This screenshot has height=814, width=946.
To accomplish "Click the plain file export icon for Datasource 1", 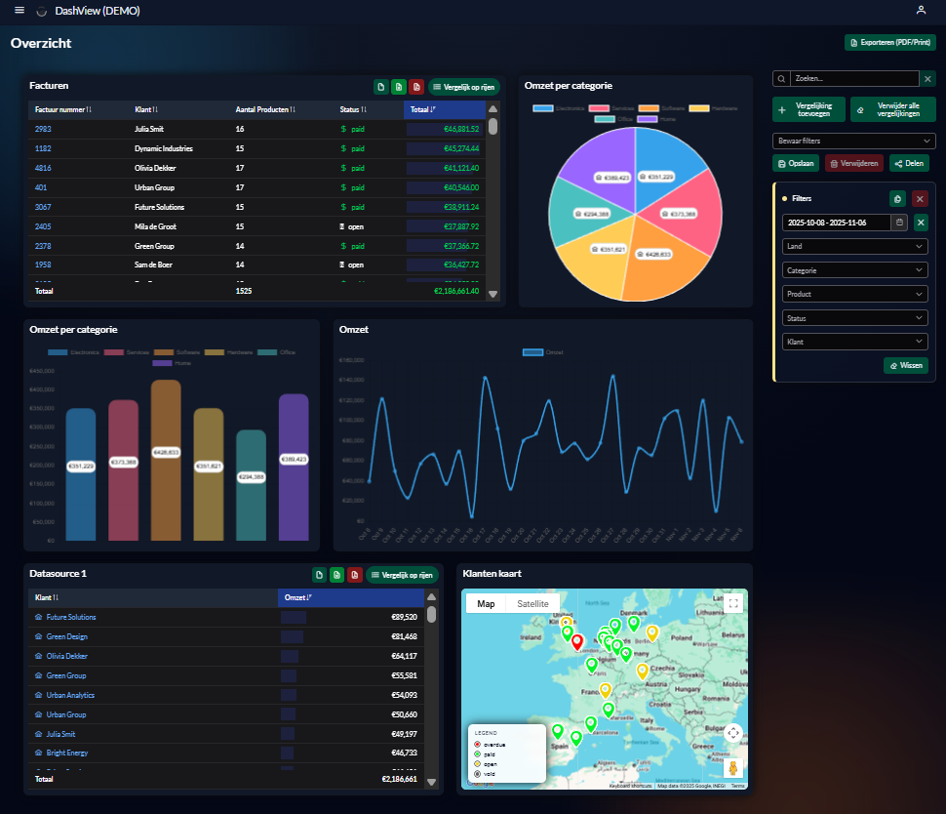I will click(x=319, y=575).
